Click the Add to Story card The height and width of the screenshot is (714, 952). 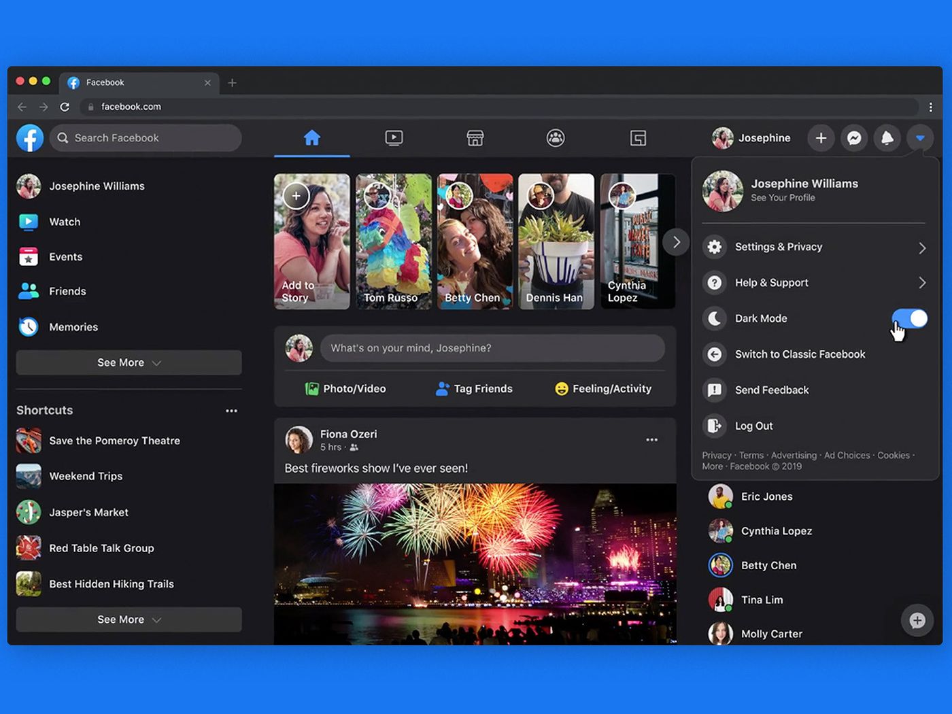(312, 241)
